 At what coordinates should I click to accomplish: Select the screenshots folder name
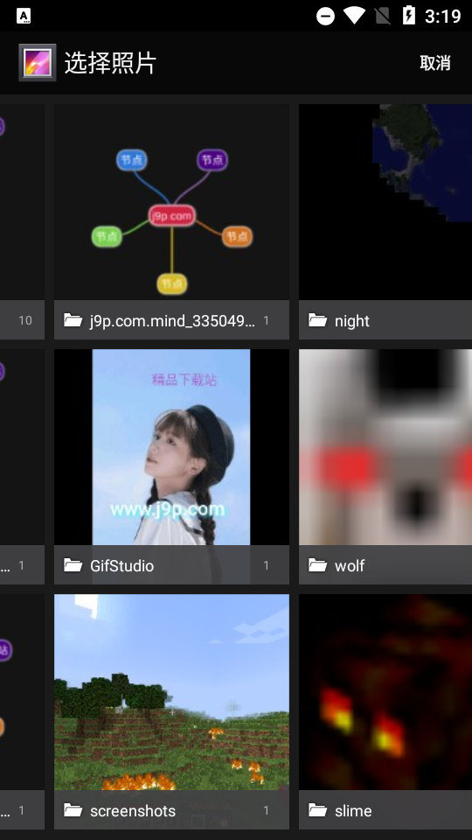coord(133,810)
